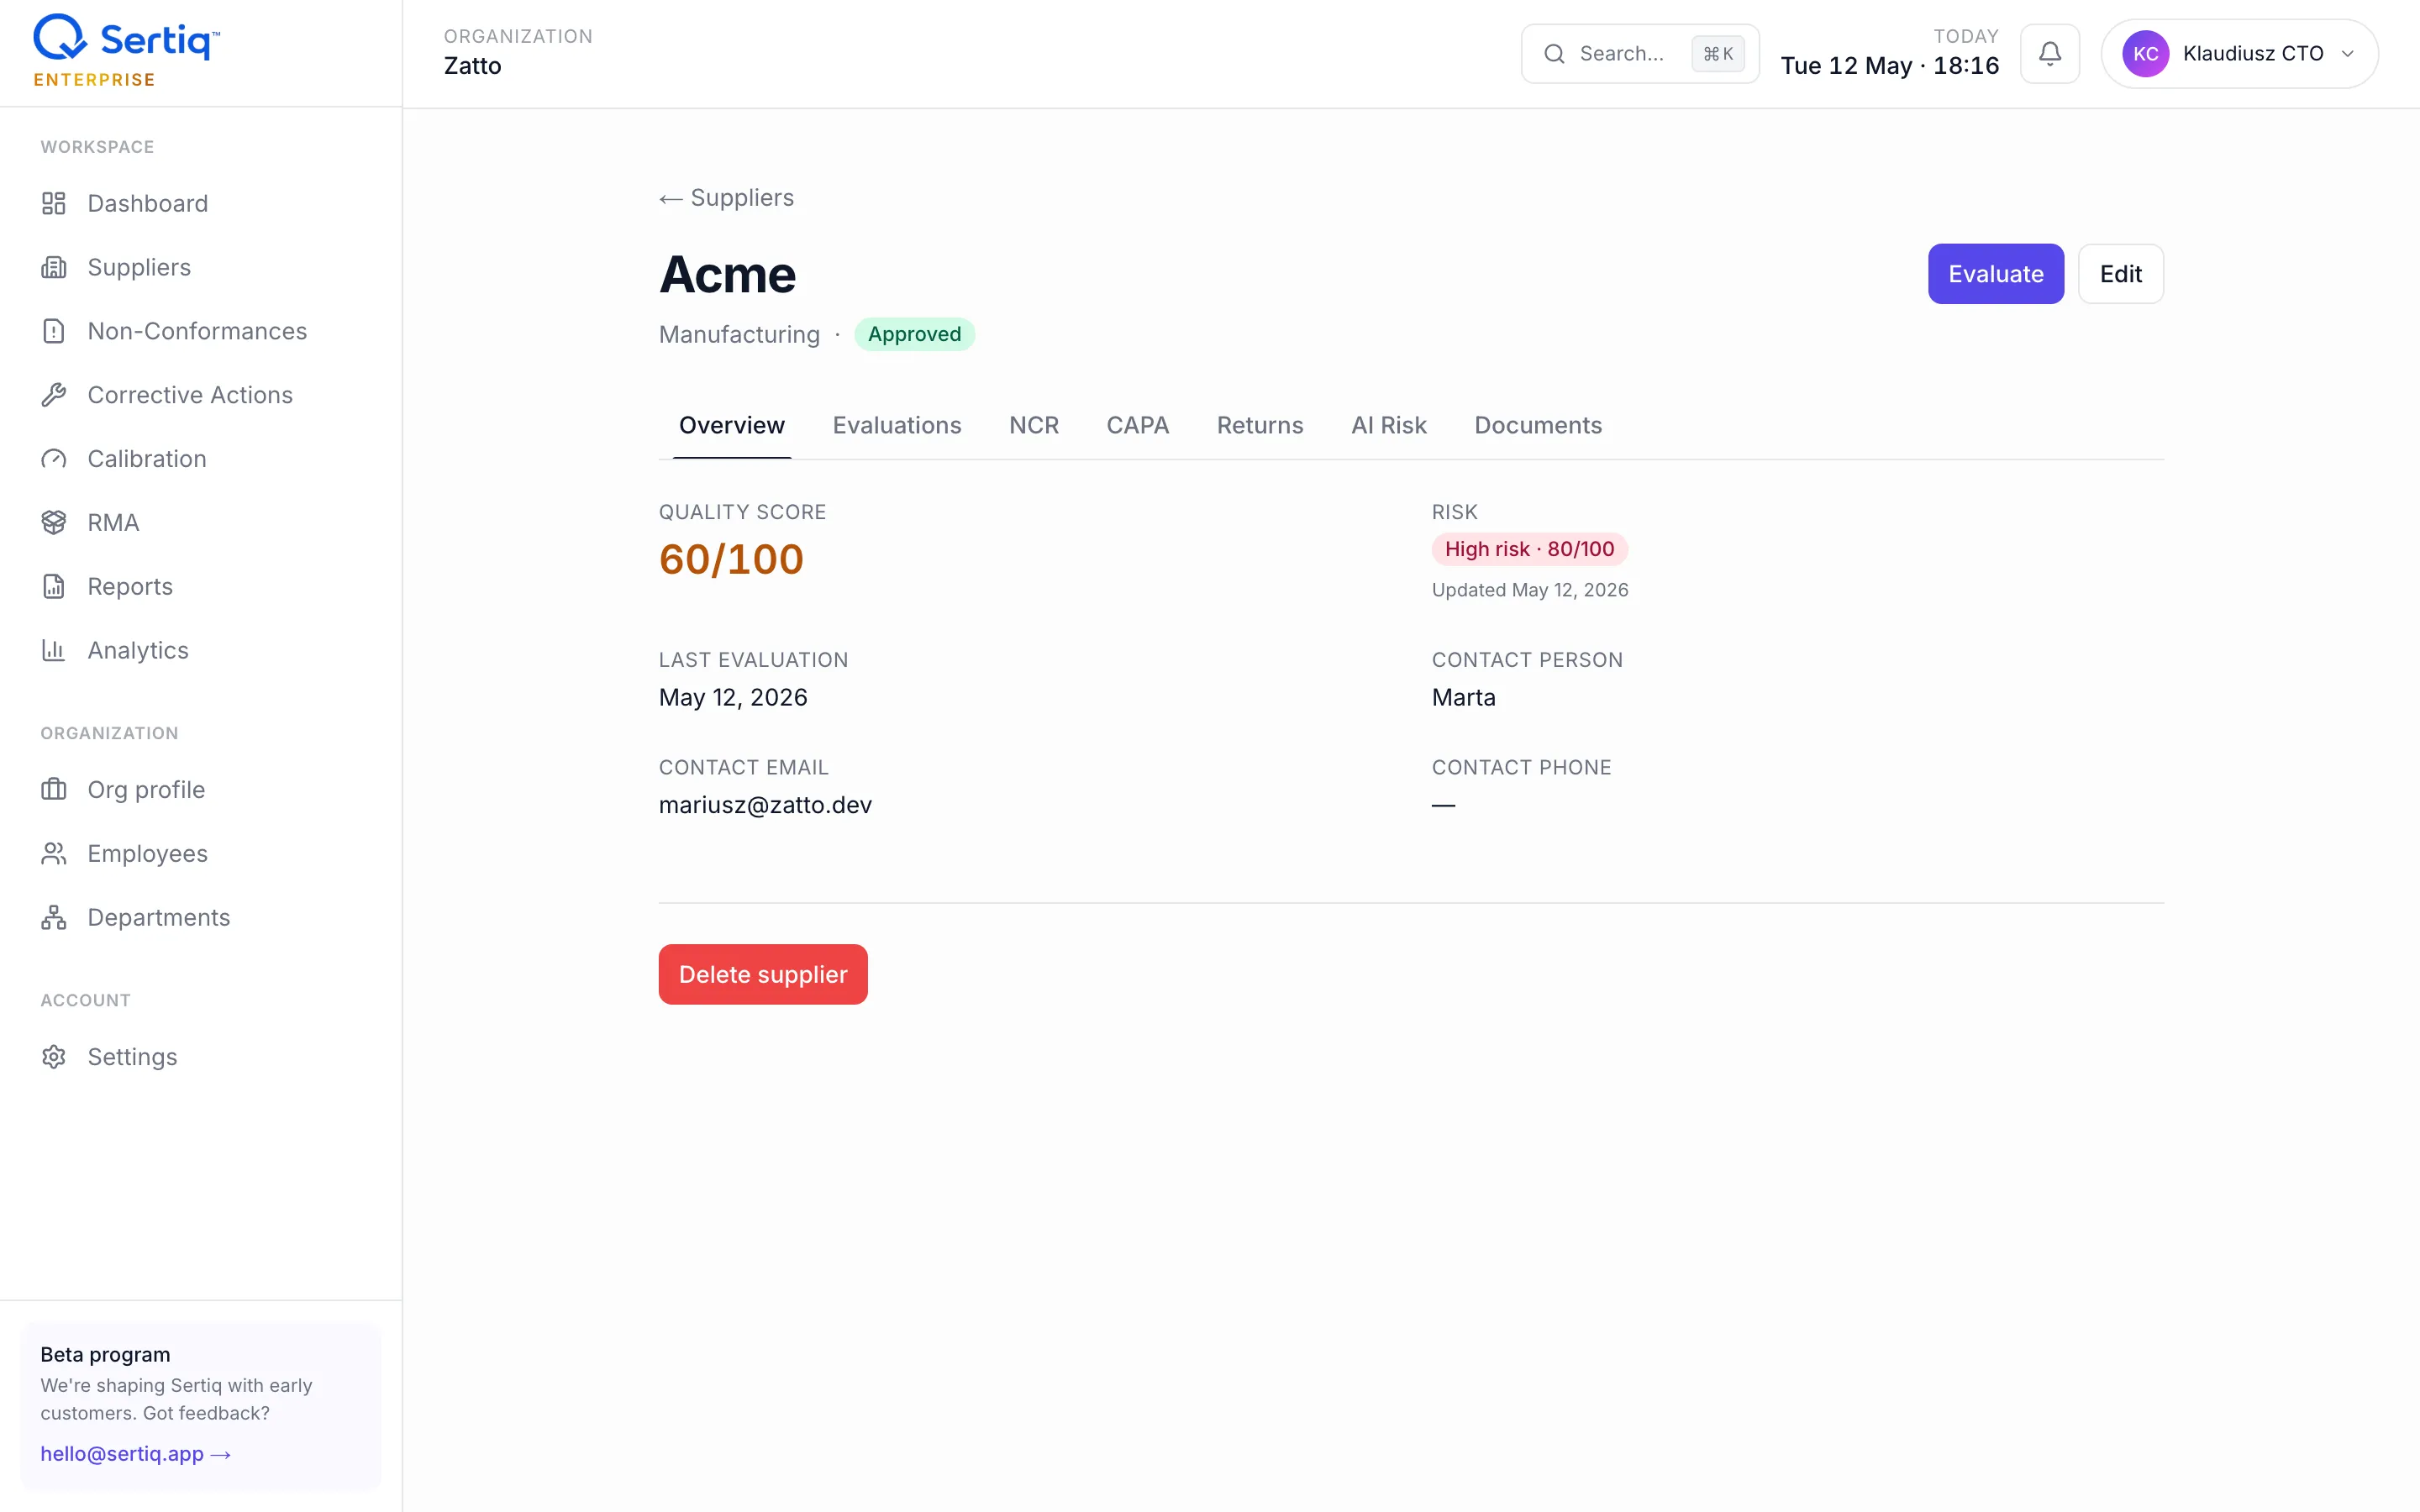Click the Org profile briefcase icon
Screen dimensions: 2420x1512
54,790
